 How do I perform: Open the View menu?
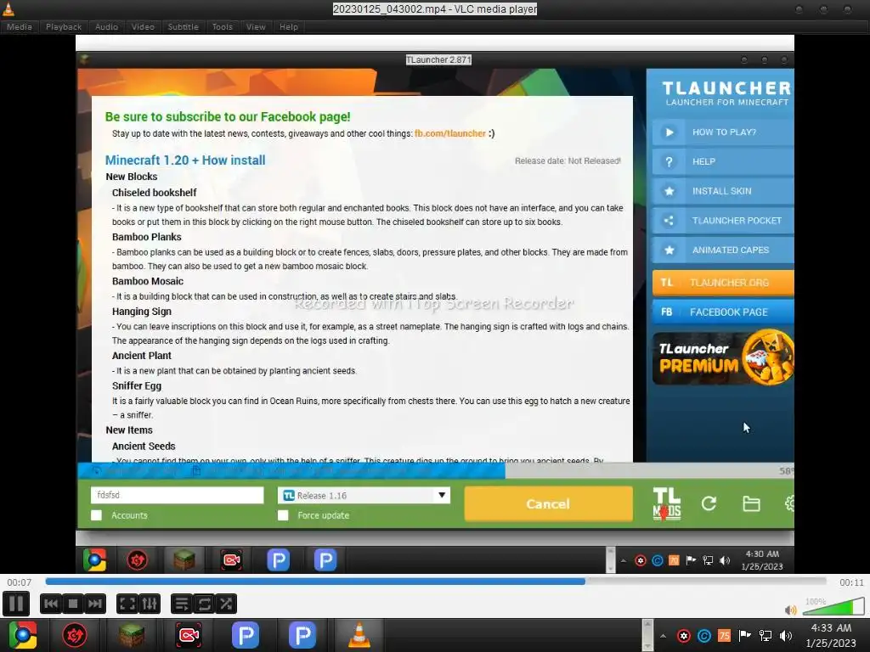coord(256,26)
